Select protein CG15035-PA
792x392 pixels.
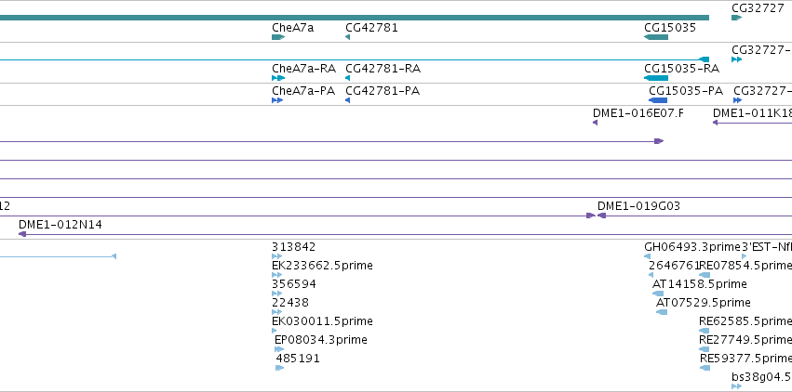coord(658,100)
